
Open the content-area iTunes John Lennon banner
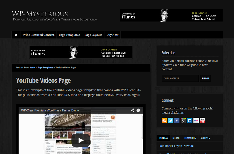81,52
